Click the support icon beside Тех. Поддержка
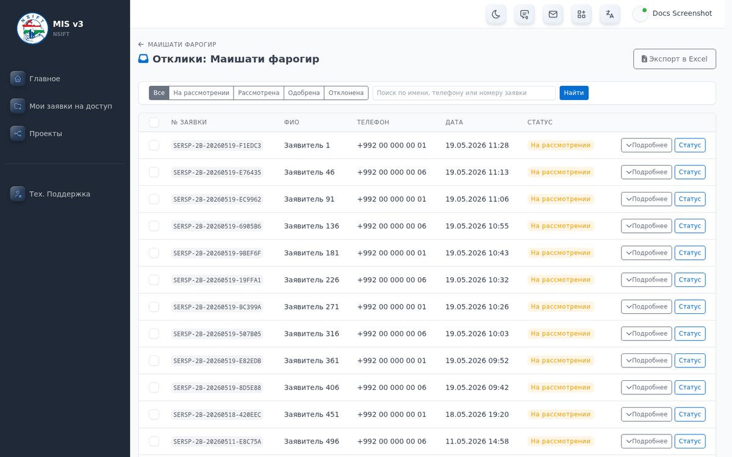The width and height of the screenshot is (732, 457). click(18, 194)
